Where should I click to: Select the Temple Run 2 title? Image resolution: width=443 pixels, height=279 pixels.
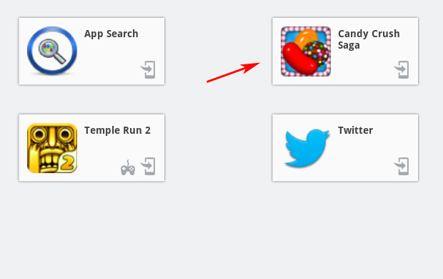coord(117,130)
